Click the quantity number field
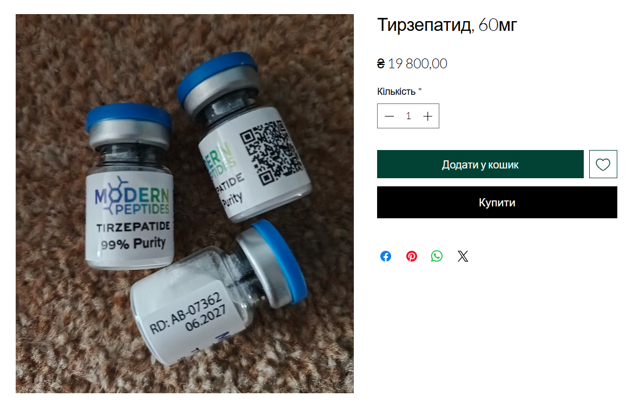The width and height of the screenshot is (633, 403). 408,116
